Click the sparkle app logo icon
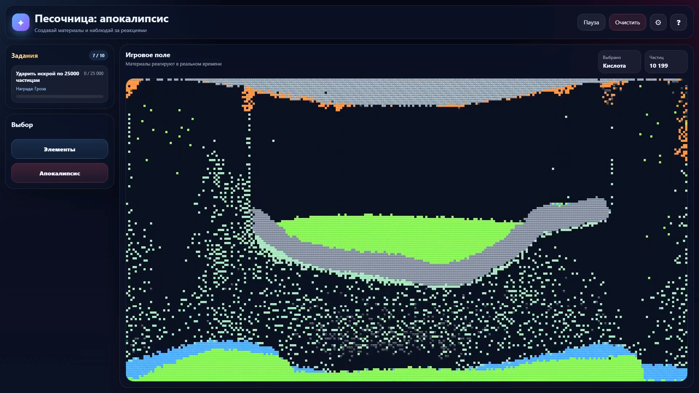Image resolution: width=699 pixels, height=393 pixels. 21,23
